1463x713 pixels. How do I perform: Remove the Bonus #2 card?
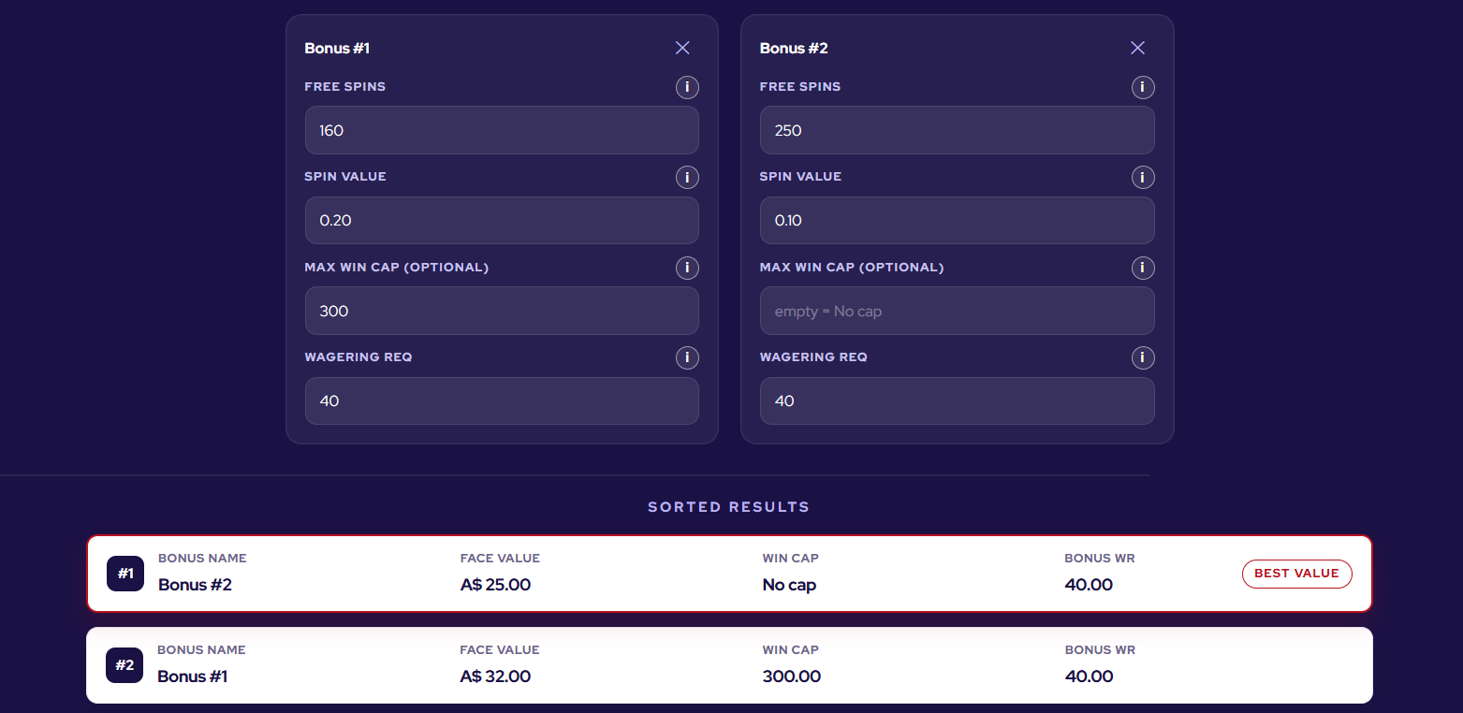click(x=1137, y=48)
